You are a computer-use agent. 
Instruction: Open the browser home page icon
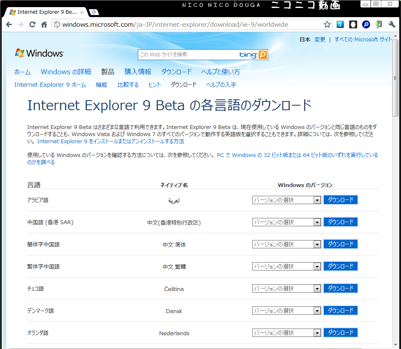pos(44,25)
